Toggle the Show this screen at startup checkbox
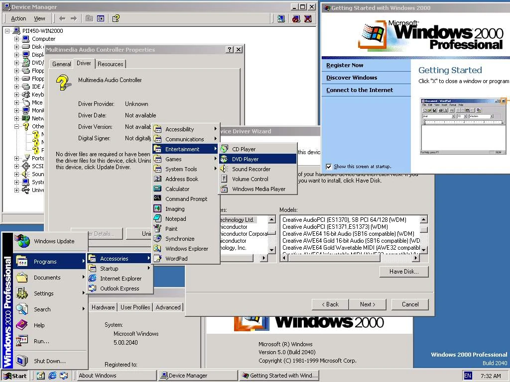510x382 pixels. pyautogui.click(x=328, y=167)
